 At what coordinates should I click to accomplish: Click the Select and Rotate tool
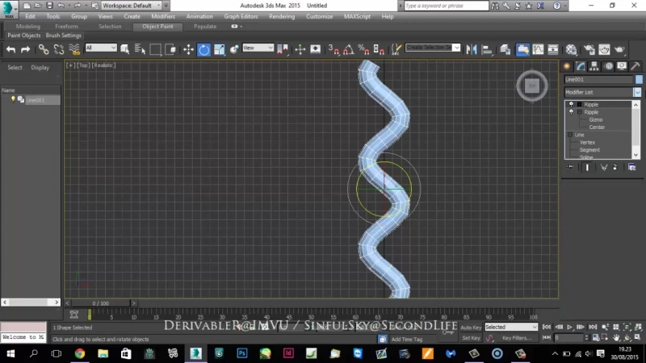pyautogui.click(x=203, y=49)
